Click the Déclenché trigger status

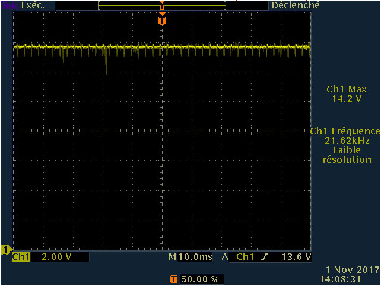[296, 5]
